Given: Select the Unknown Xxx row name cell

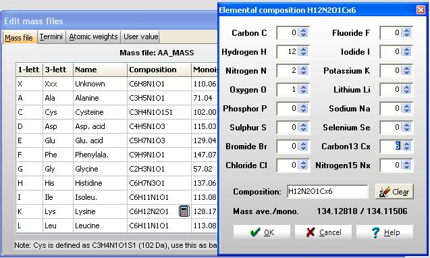Looking at the screenshot, I should point(100,84).
